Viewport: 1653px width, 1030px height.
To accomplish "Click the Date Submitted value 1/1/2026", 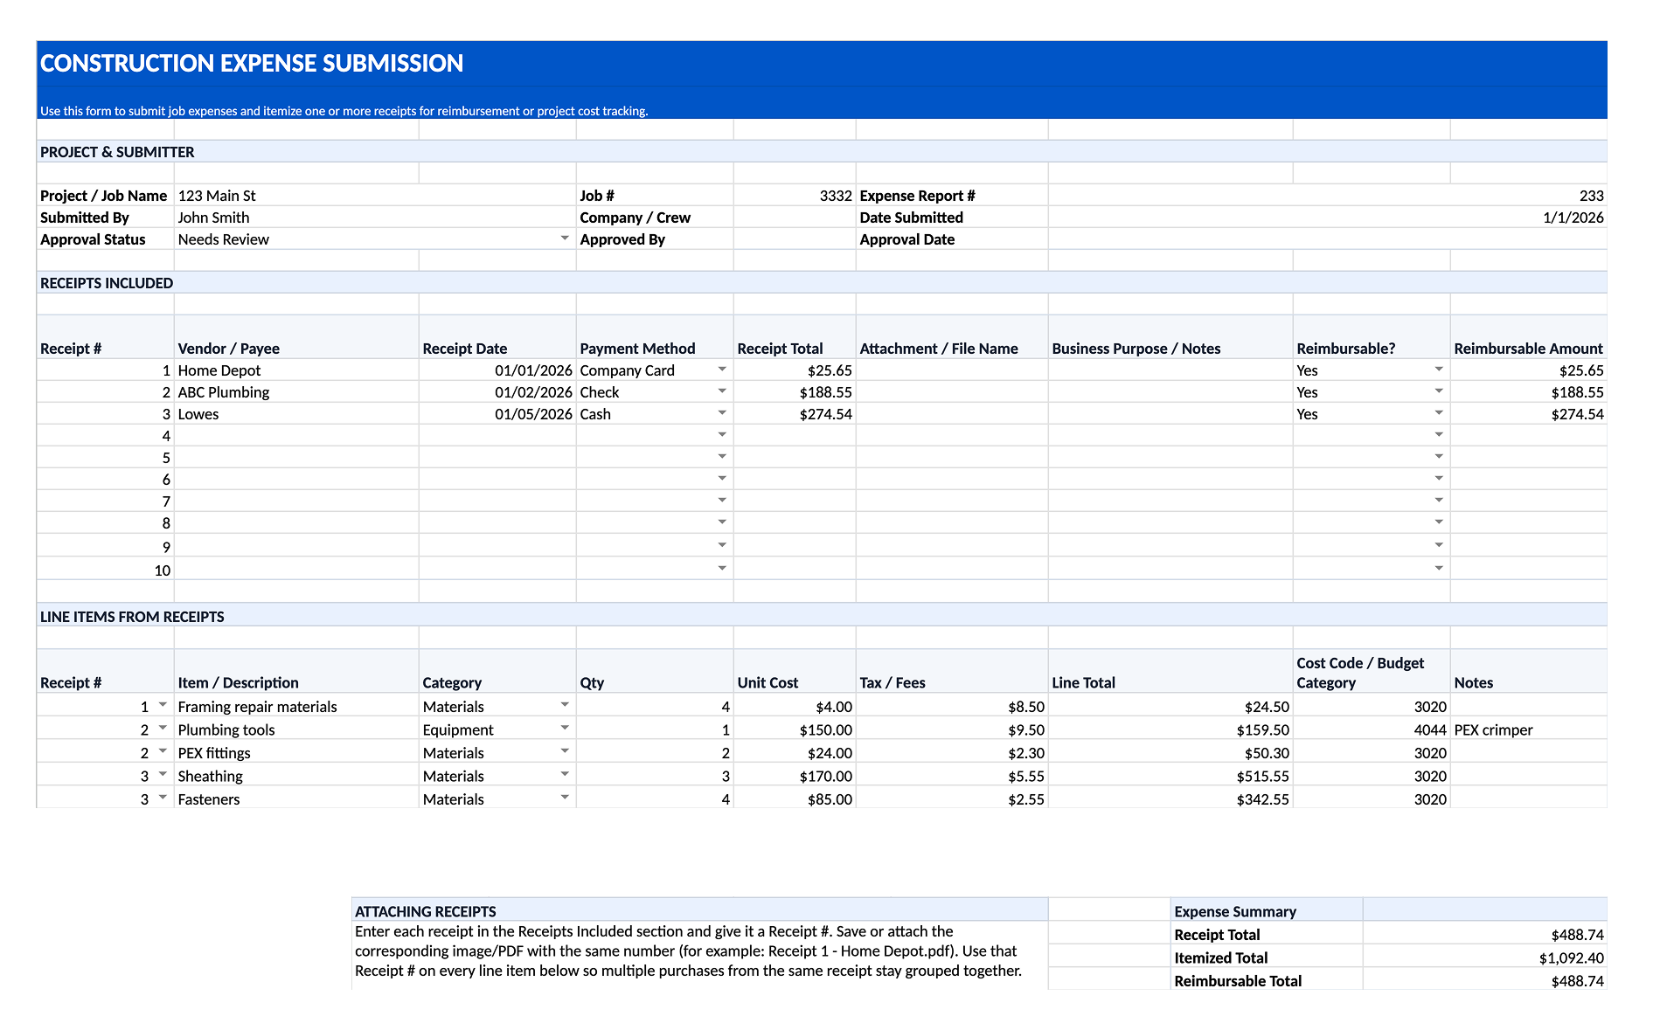I will pos(1328,218).
